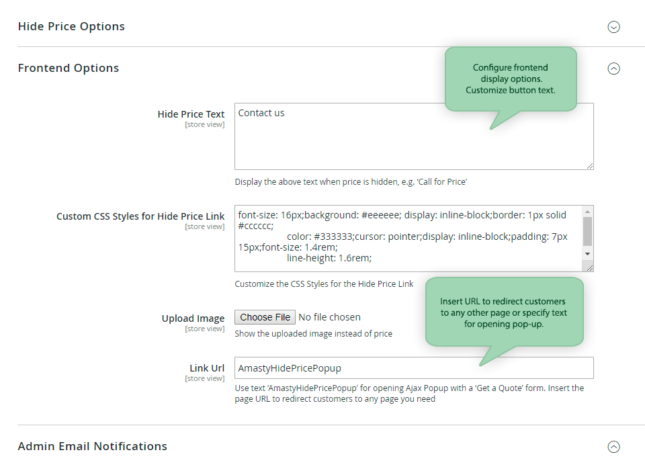Viewport: 645px width, 473px height.
Task: Click the Hide Price Text textarea resize handle
Action: (590, 166)
